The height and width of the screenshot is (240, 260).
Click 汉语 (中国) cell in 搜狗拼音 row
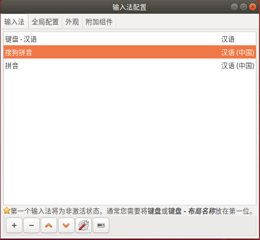(238, 53)
